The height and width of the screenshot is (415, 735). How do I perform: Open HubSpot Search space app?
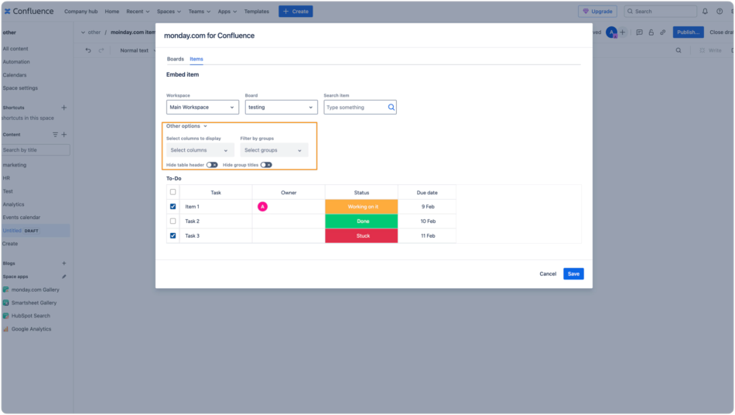coord(27,316)
